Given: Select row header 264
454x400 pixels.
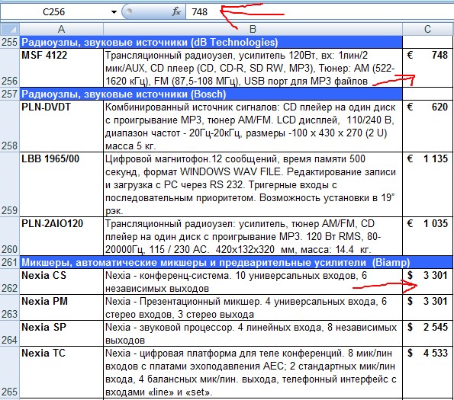Looking at the screenshot, I should [10, 334].
